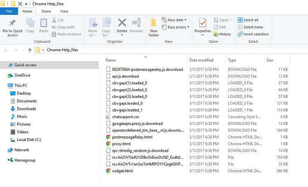Click Select all

pyautogui.click(x=248, y=20)
